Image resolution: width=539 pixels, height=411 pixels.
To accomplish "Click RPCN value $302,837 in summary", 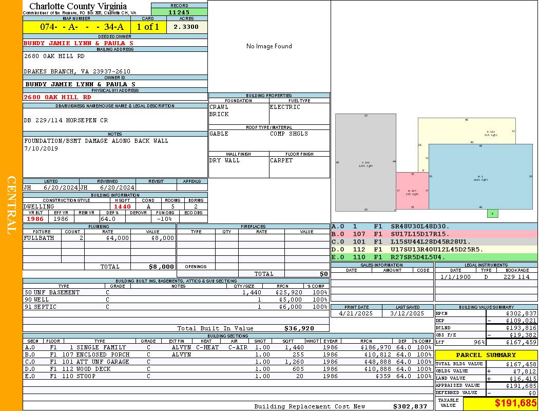I will coord(521,314).
